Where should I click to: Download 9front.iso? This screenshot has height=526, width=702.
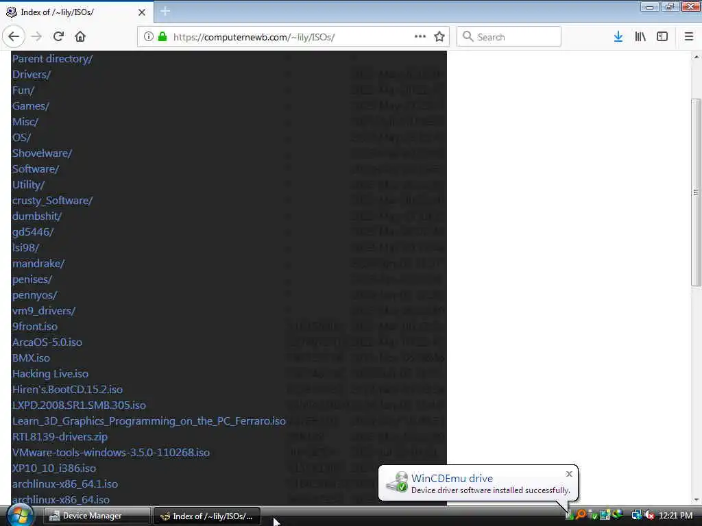[x=34, y=327]
